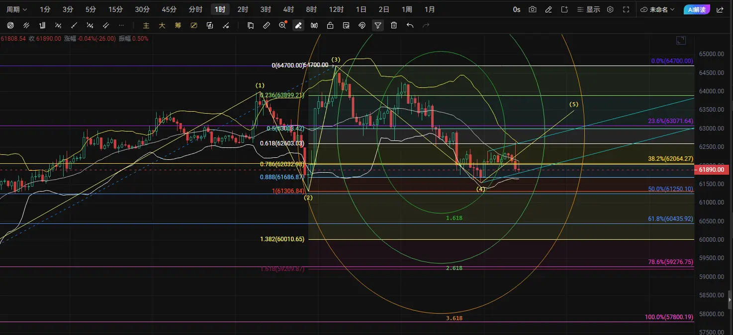Click the chart pane expand icon

(x=681, y=41)
